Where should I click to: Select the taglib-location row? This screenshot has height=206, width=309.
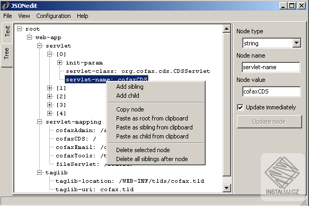click(x=130, y=181)
